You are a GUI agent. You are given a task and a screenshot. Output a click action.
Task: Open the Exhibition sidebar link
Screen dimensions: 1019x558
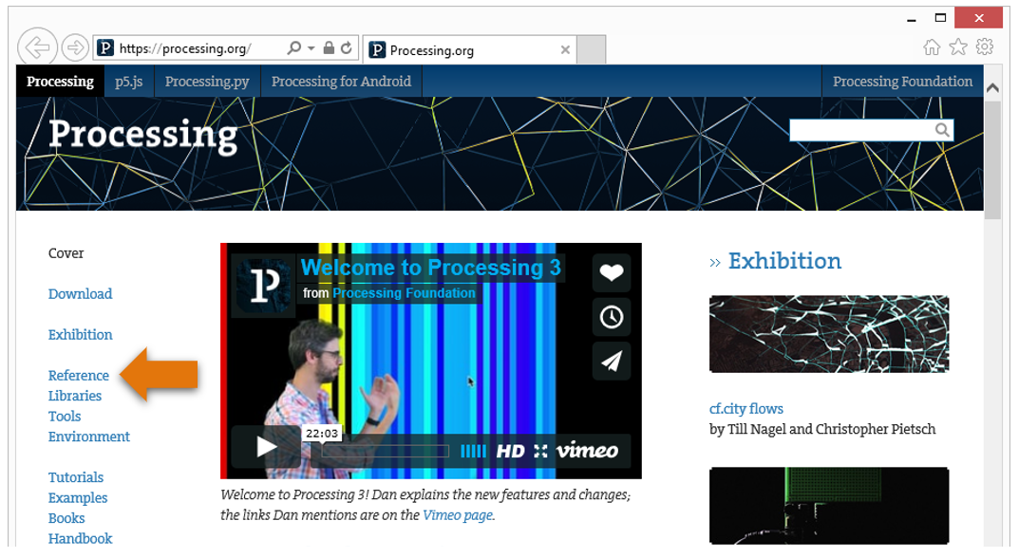click(80, 335)
